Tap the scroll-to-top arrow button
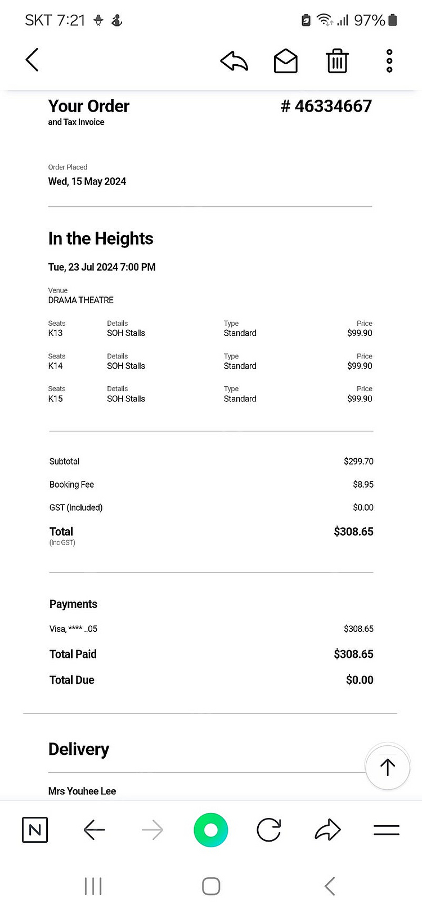The height and width of the screenshot is (916, 422). tap(388, 767)
